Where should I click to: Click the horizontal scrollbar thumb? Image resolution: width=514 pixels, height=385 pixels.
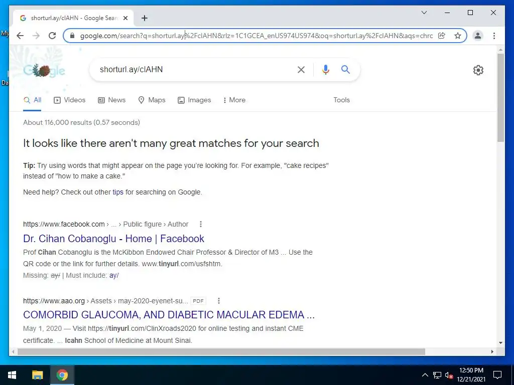pyautogui.click(x=221, y=351)
